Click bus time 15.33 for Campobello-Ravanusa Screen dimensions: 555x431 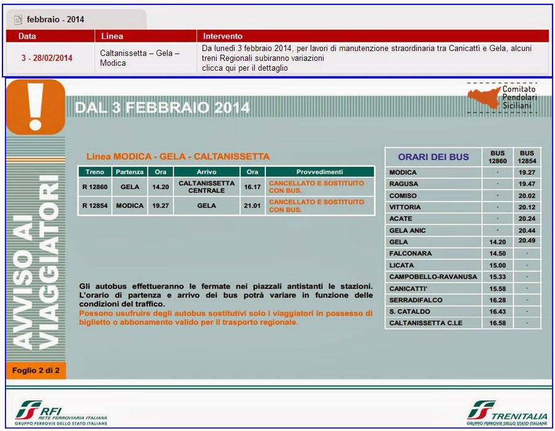(497, 277)
